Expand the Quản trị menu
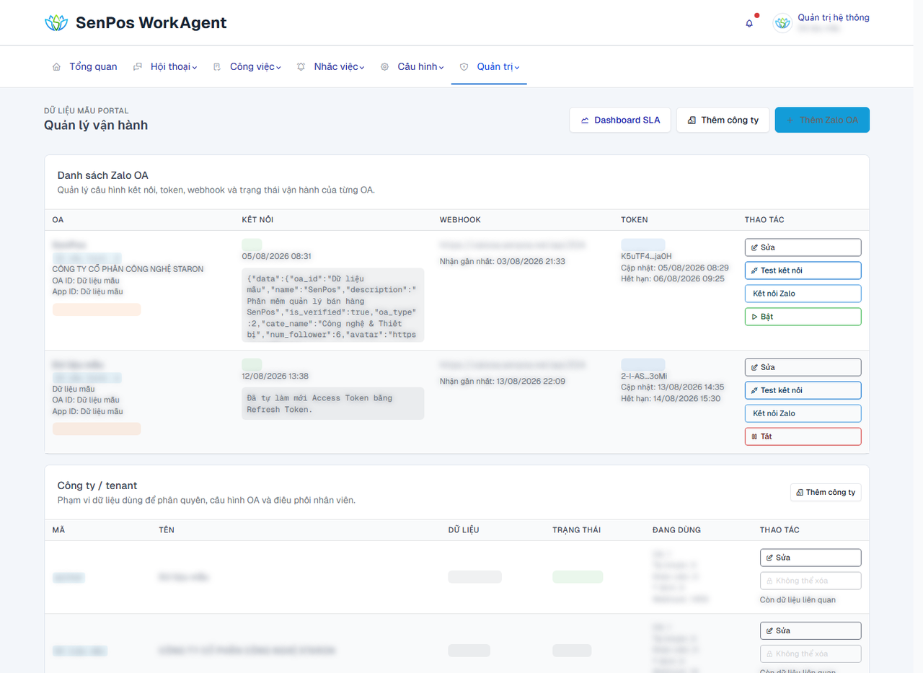The image size is (923, 673). click(490, 66)
